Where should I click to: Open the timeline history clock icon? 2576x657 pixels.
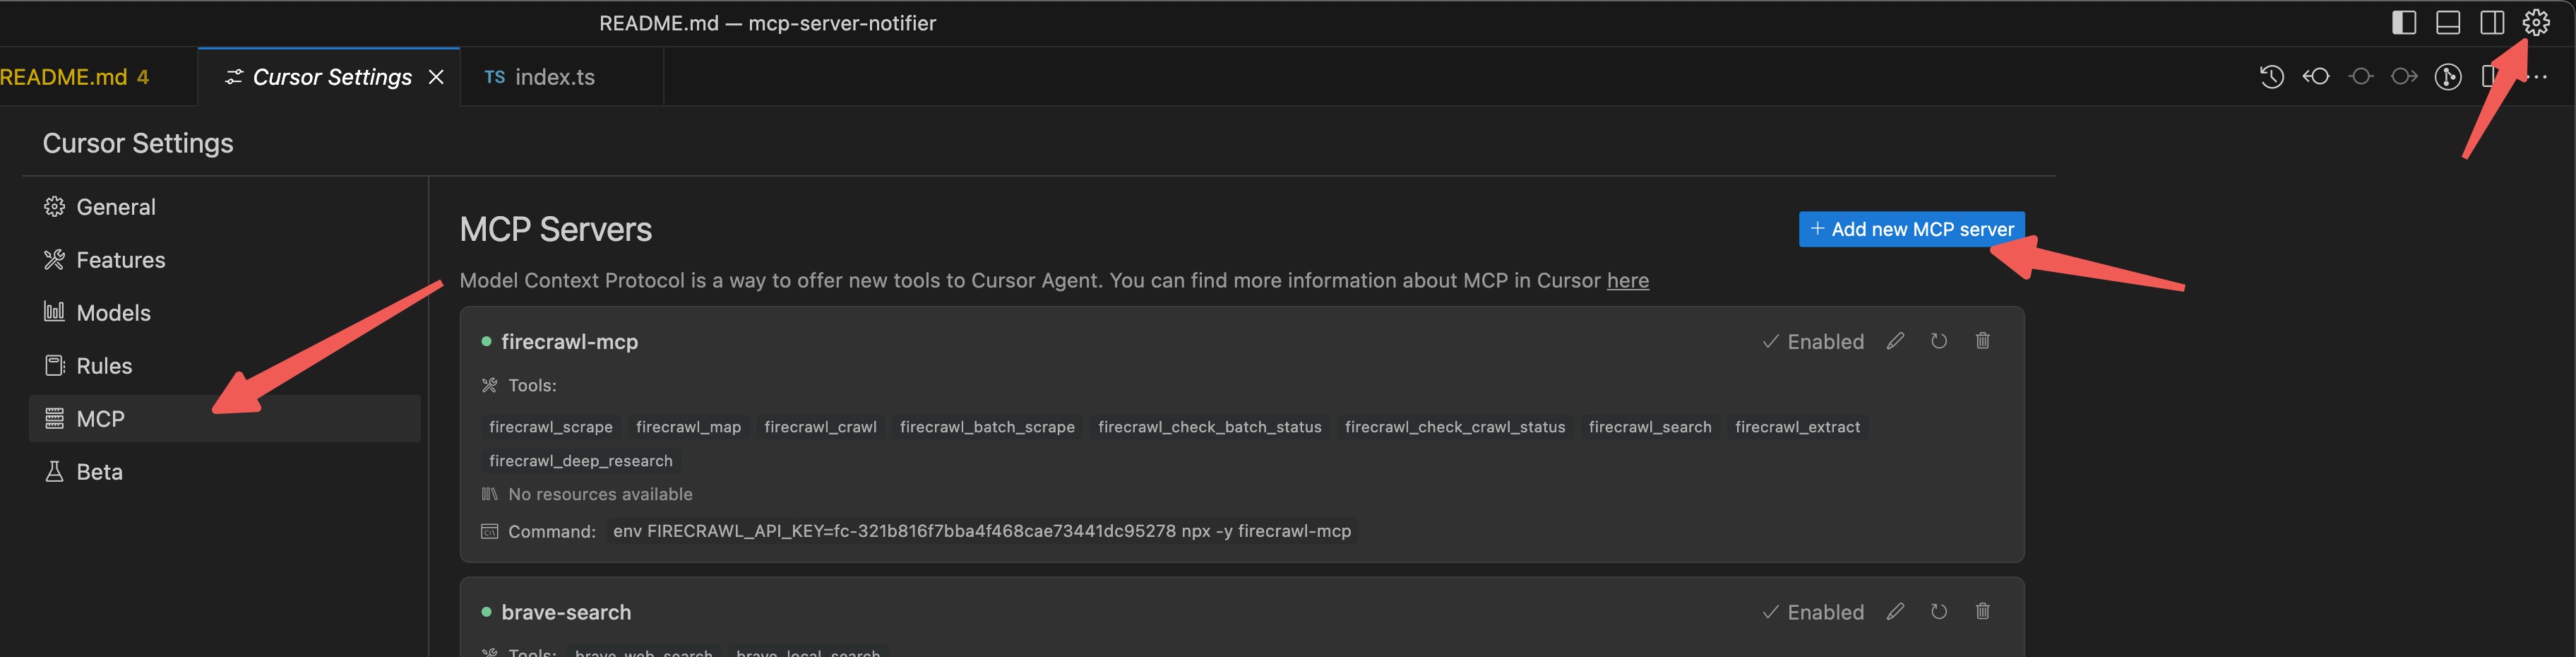(2272, 77)
